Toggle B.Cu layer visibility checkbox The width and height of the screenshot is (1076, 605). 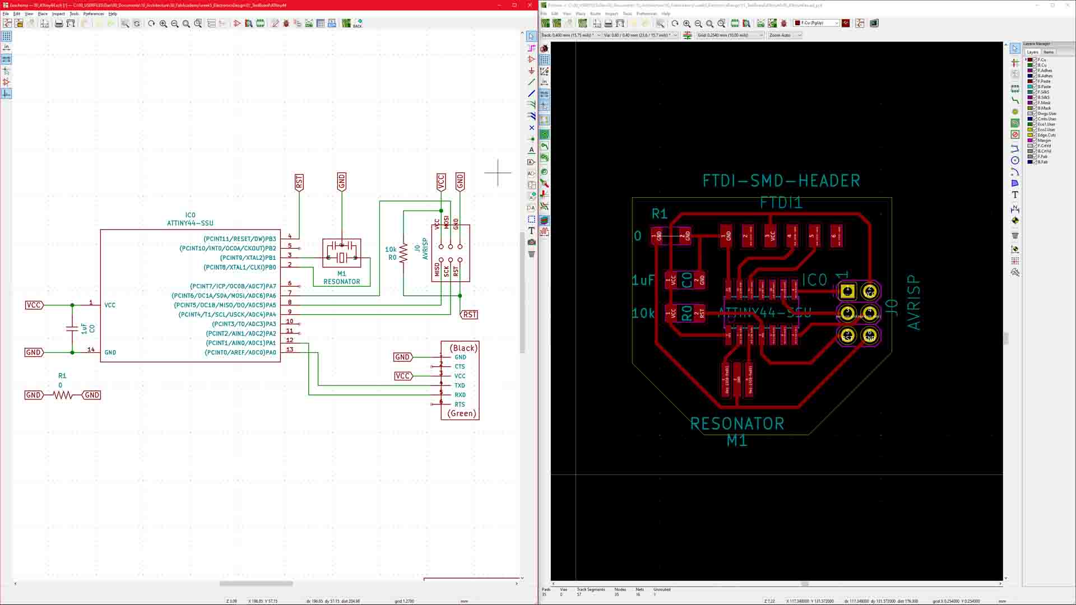click(x=1035, y=65)
